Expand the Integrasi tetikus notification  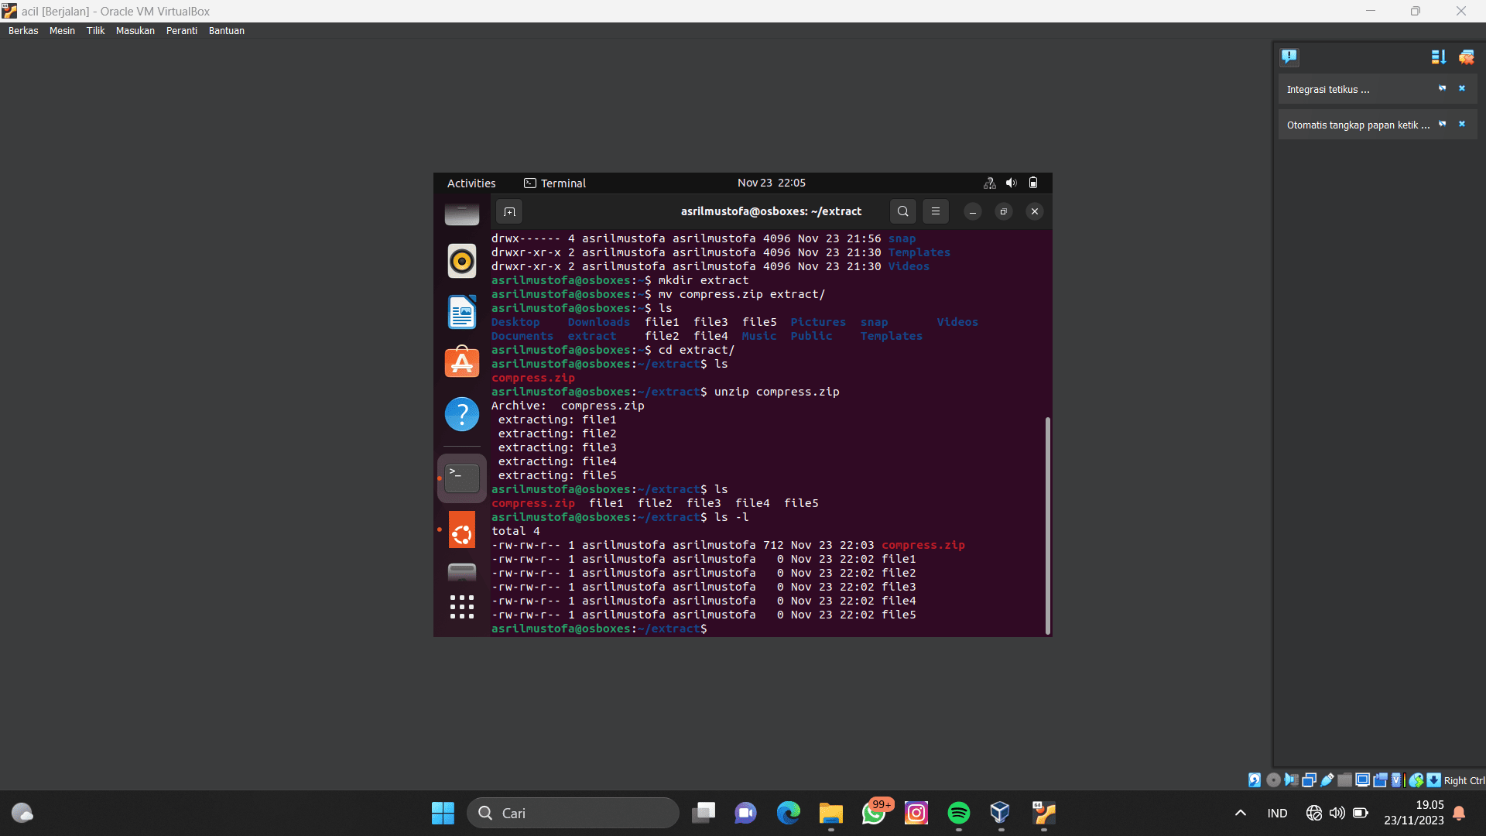click(1328, 90)
